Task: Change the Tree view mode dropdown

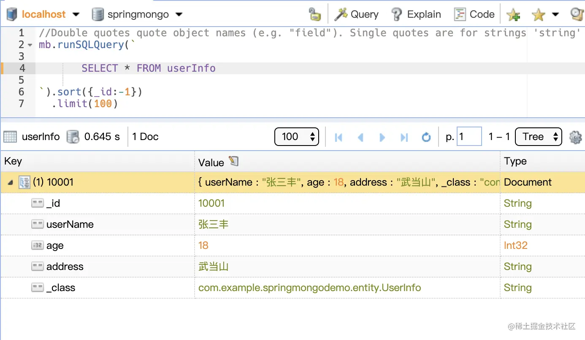Action: click(538, 137)
